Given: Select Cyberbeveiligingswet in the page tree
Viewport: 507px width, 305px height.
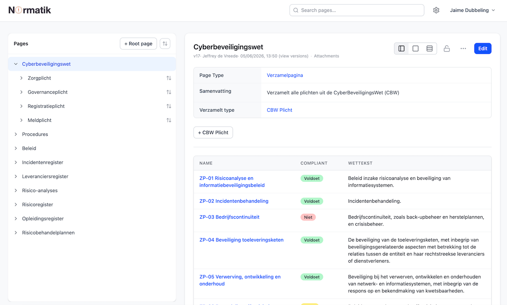Looking at the screenshot, I should (x=46, y=64).
